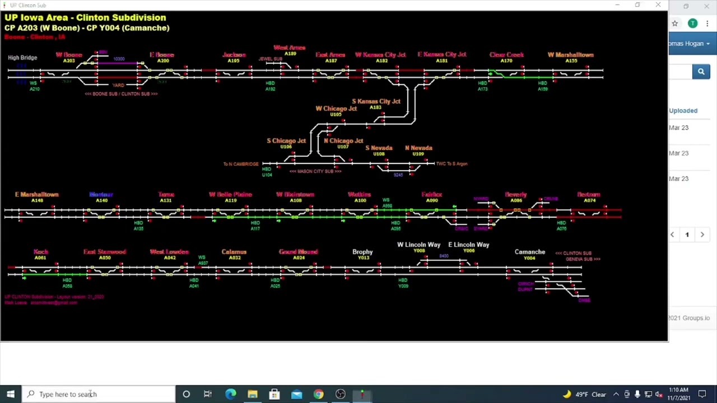Click the blue search button in the browser
The width and height of the screenshot is (717, 403).
pos(701,72)
